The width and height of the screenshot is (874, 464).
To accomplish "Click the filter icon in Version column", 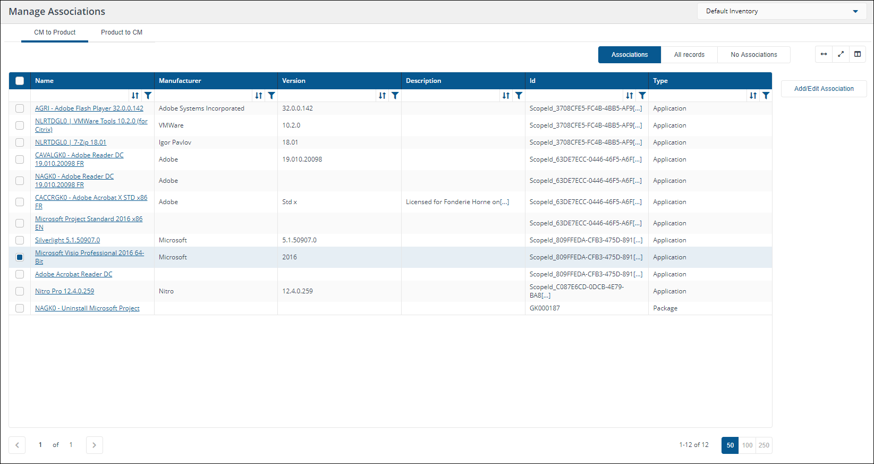I will tap(395, 96).
